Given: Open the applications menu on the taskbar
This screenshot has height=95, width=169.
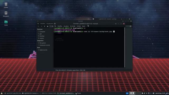Looking at the screenshot, I should coord(2,93).
